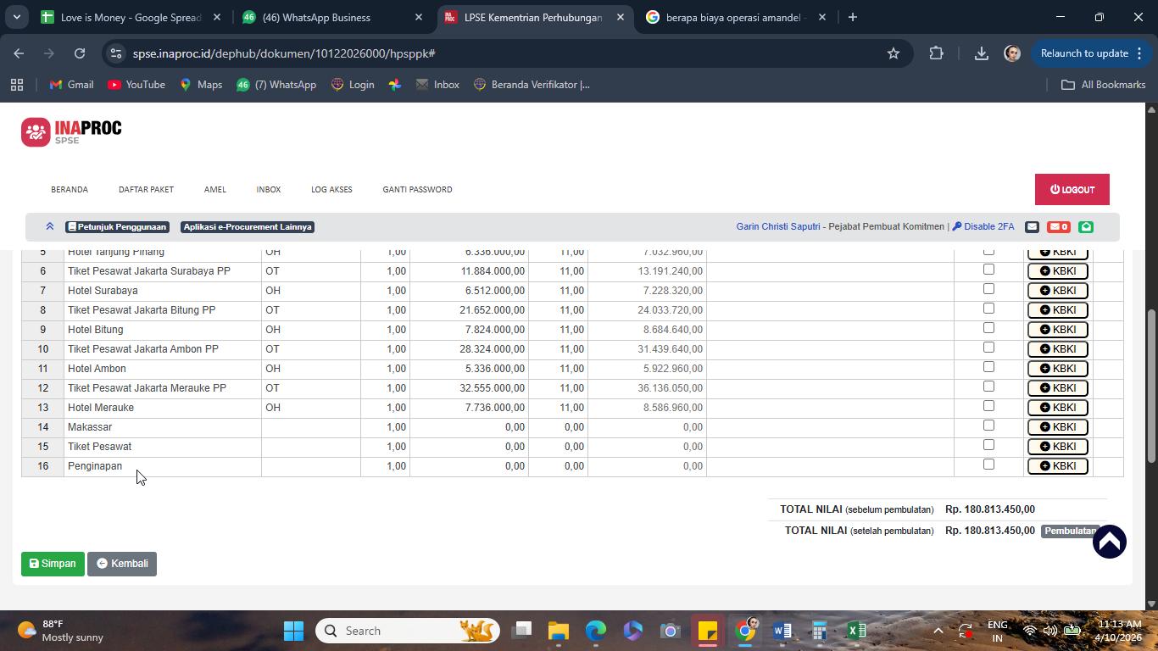
Task: Collapse header using double chevron icon
Action: click(x=49, y=226)
